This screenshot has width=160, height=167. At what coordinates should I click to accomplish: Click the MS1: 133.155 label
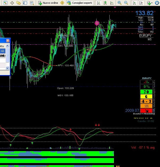pyautogui.click(x=65, y=95)
